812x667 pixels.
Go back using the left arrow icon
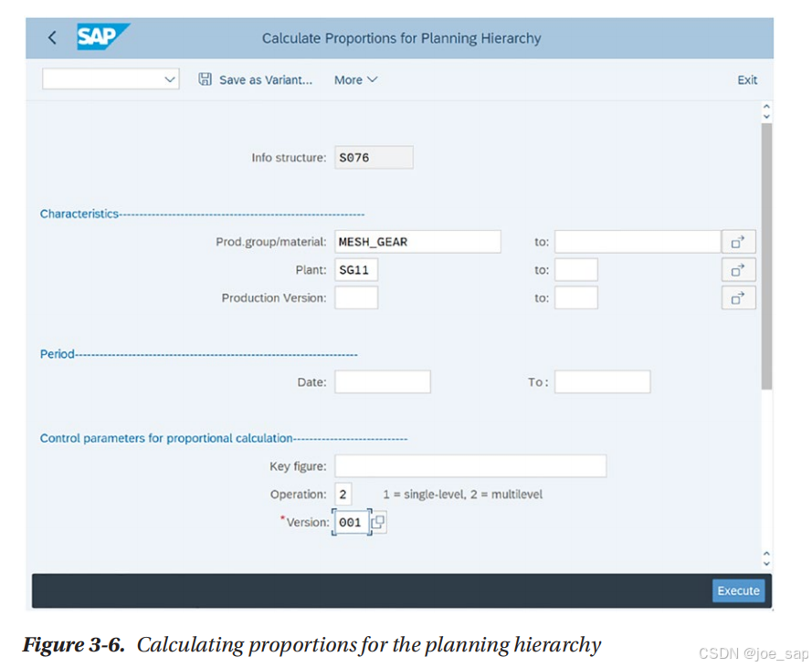[52, 37]
